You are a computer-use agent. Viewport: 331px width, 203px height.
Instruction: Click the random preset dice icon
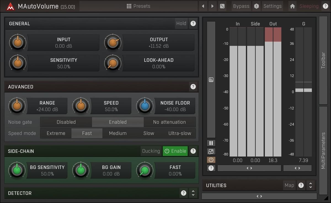pos(222,6)
